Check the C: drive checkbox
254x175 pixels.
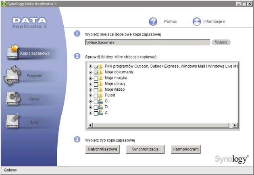pos(96,102)
